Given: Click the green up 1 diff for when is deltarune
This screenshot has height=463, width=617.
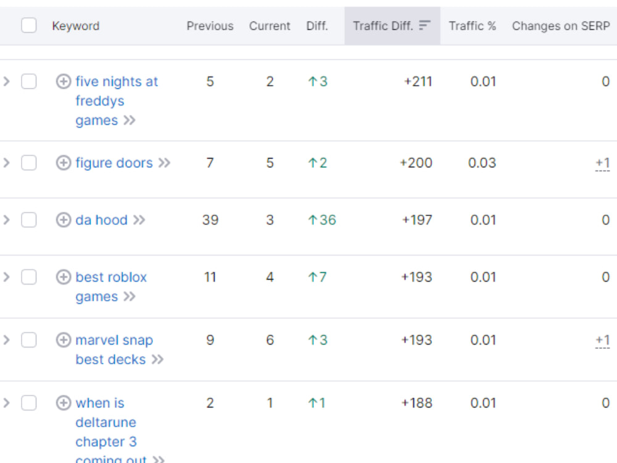Looking at the screenshot, I should [317, 403].
